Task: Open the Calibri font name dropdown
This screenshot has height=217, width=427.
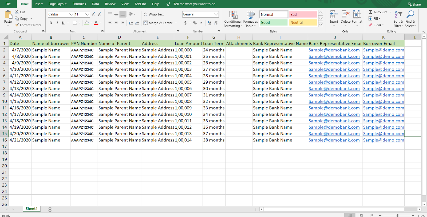Action: [x=71, y=14]
